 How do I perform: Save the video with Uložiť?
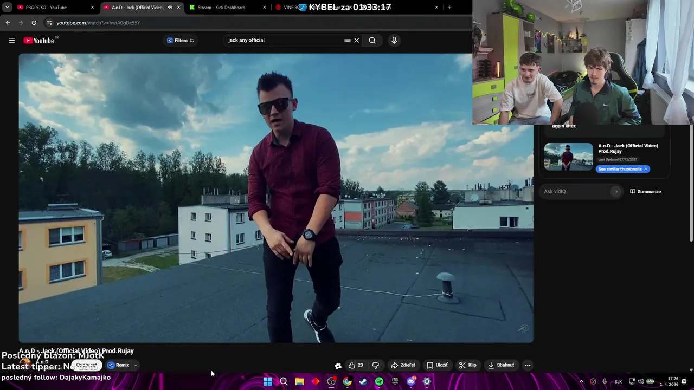(437, 365)
